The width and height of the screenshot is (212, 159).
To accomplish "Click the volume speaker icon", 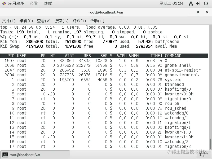I will pos(198,3).
